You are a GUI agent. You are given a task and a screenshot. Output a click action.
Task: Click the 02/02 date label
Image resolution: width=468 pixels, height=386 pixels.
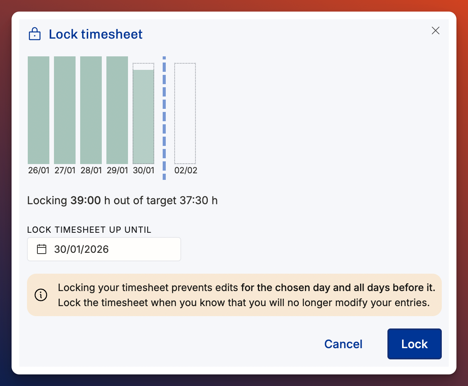[186, 170]
